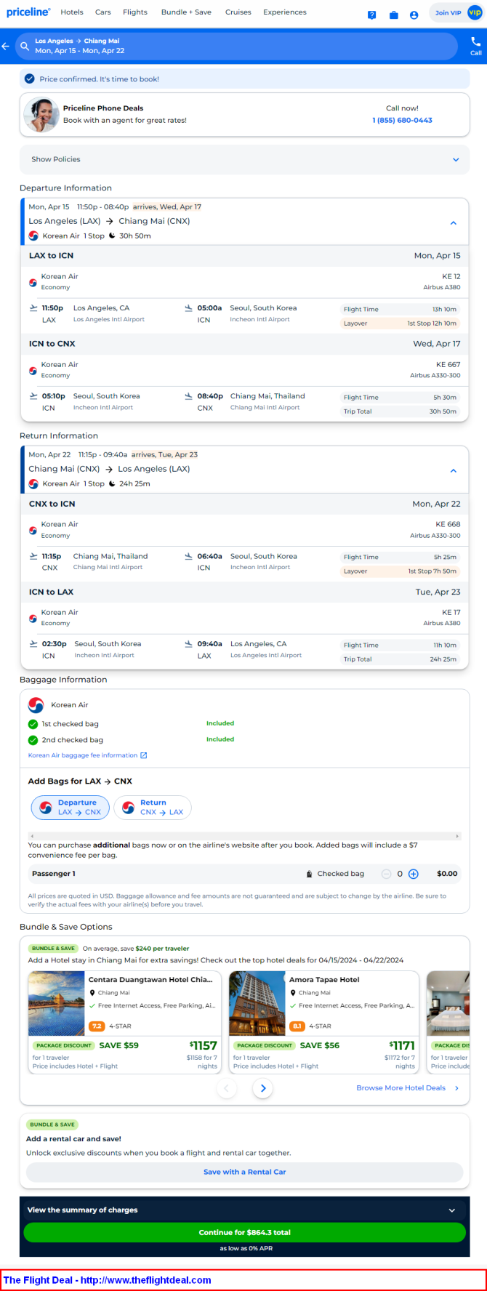Click the KE 668 Korean Air logo
Screen dimensions: 487x1291
33,530
